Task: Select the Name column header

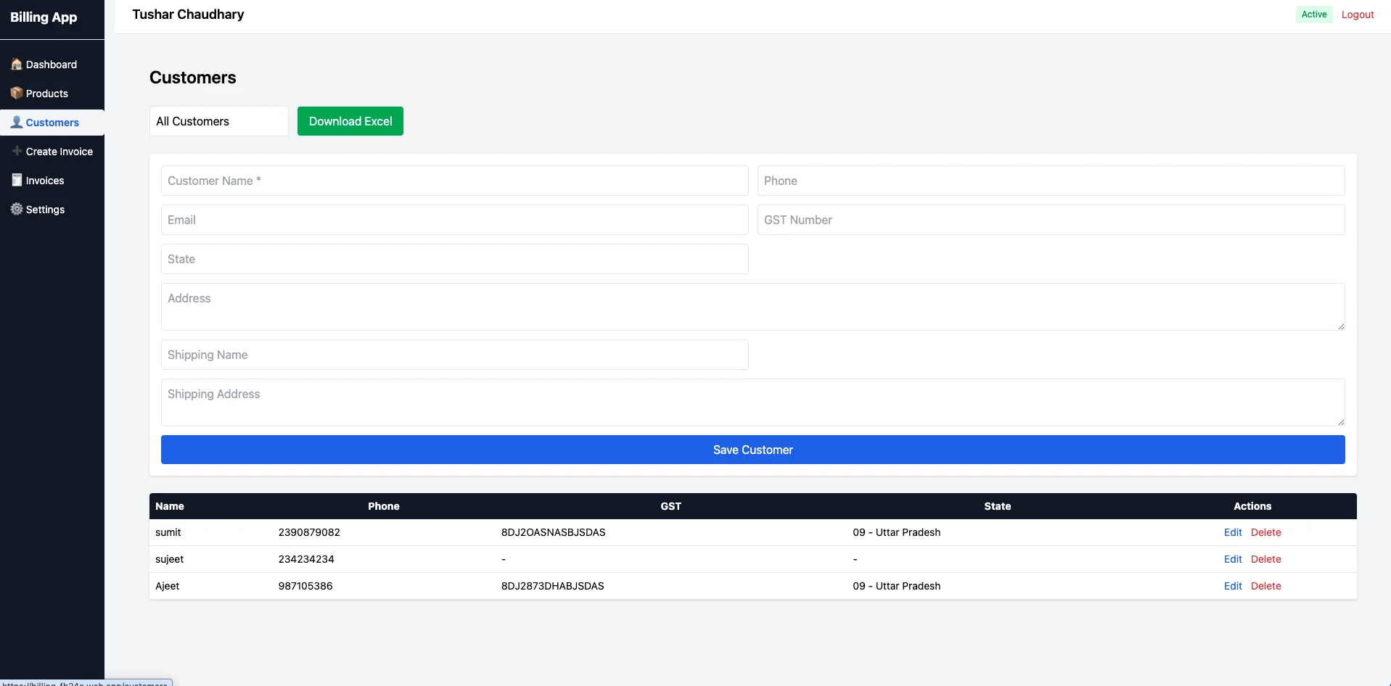Action: [169, 505]
